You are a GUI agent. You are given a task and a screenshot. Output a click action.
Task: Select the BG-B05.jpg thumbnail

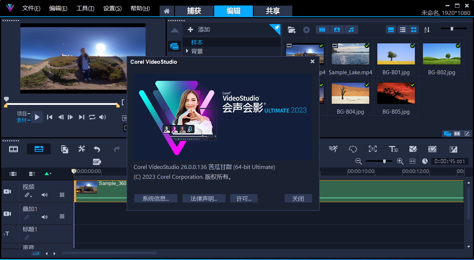pyautogui.click(x=396, y=94)
